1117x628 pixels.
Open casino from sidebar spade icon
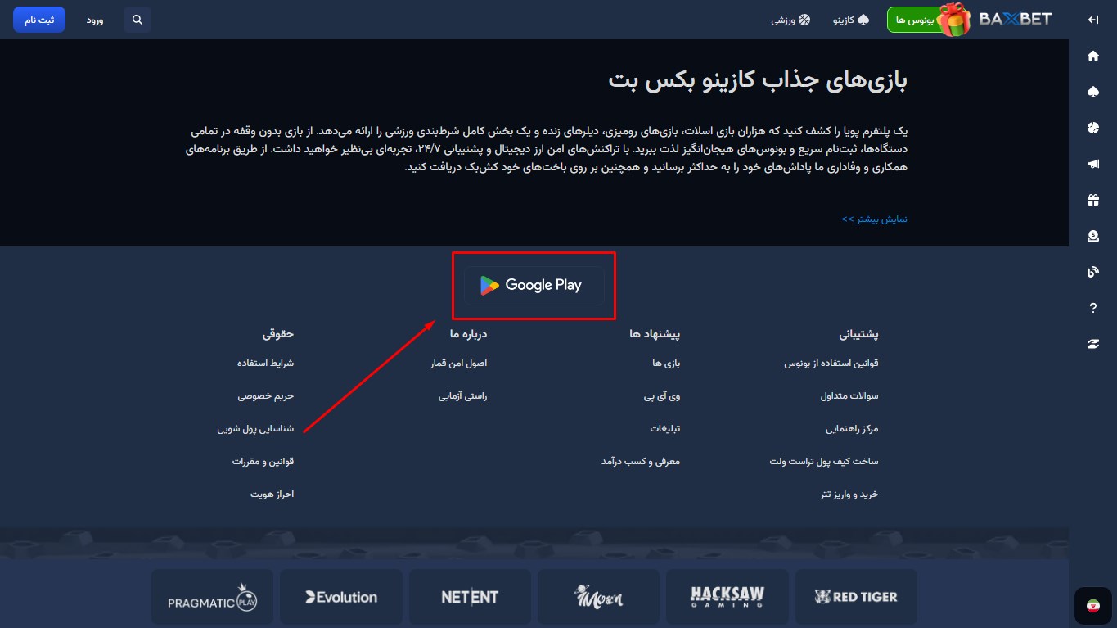point(1092,93)
